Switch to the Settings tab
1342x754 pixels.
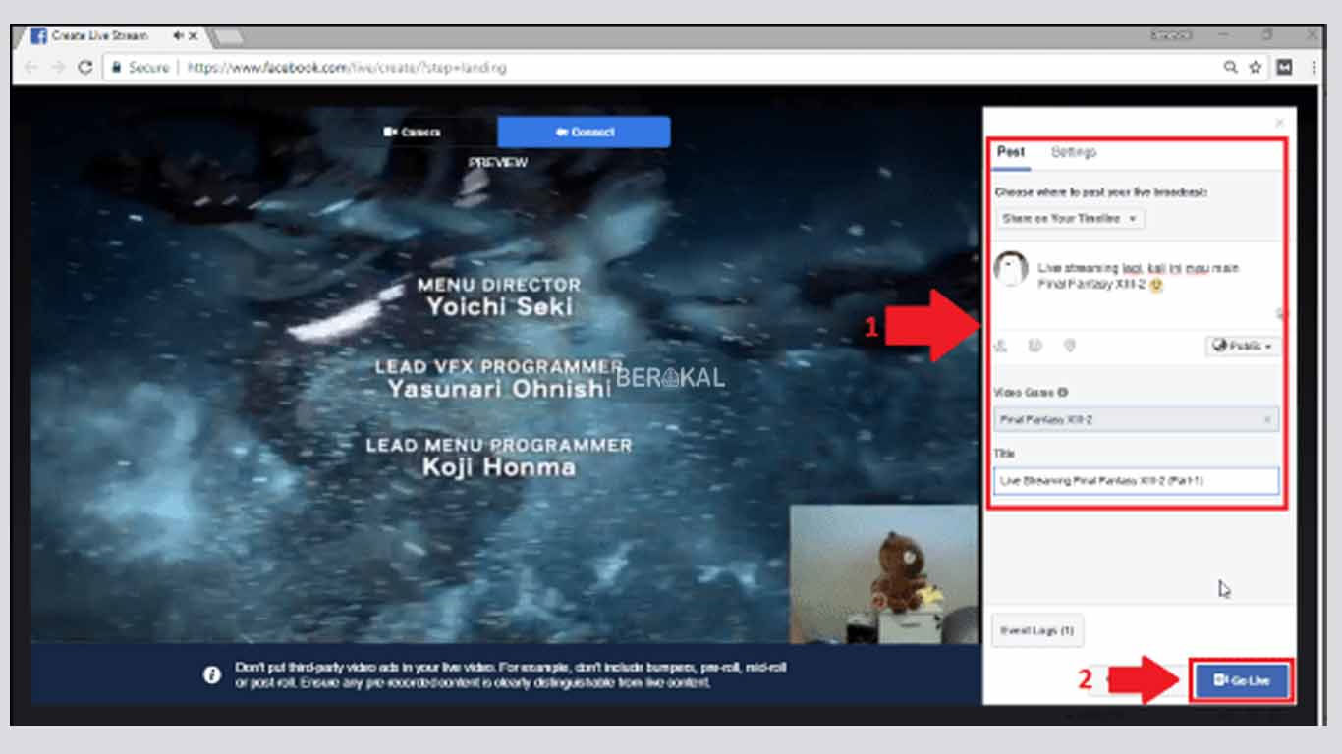pos(1074,152)
